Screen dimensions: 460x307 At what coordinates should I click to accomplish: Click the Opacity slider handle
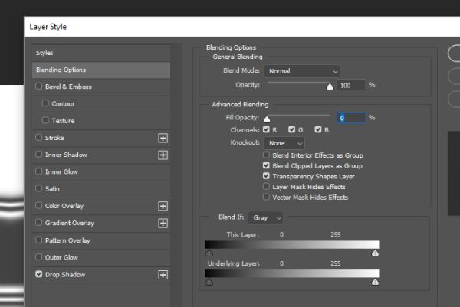330,87
